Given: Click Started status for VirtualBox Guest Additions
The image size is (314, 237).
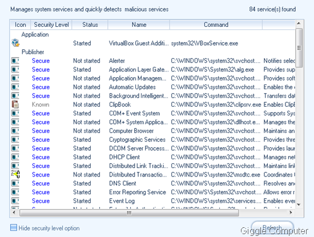Looking at the screenshot, I should pyautogui.click(x=82, y=43).
